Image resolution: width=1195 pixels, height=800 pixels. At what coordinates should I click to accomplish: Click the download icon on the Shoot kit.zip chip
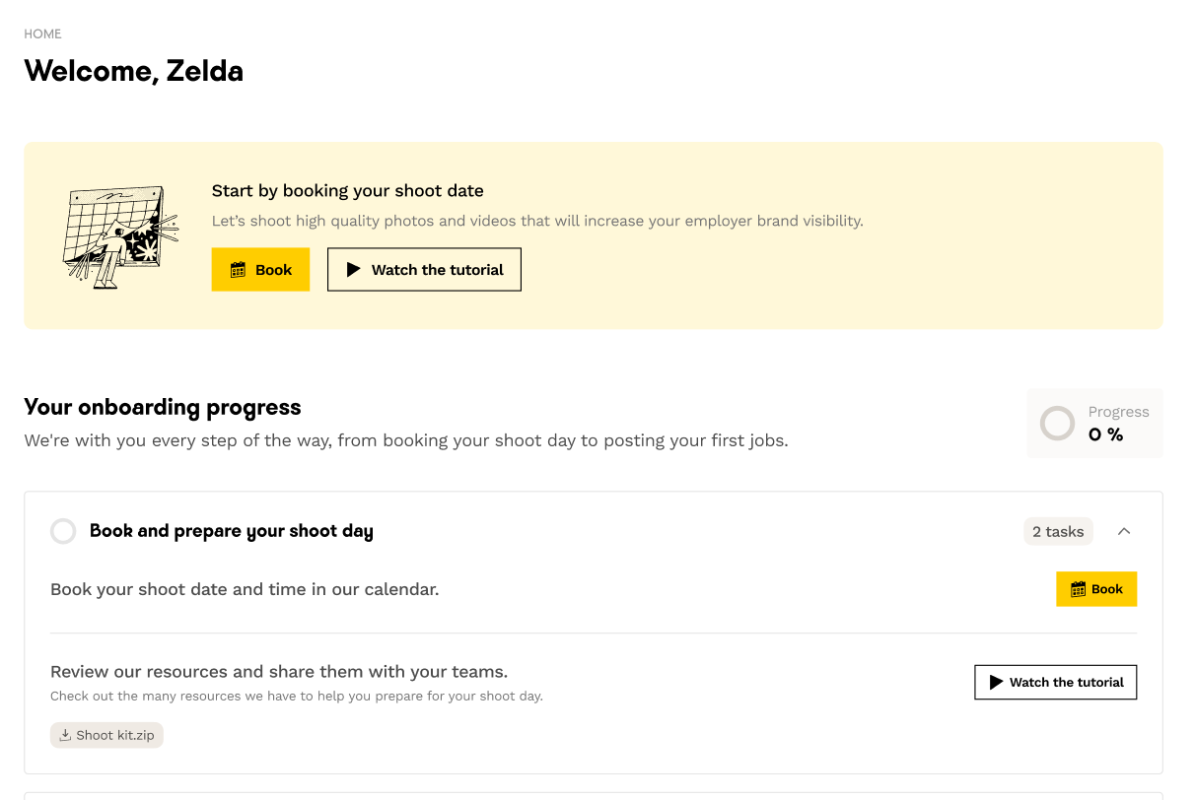tap(65, 735)
